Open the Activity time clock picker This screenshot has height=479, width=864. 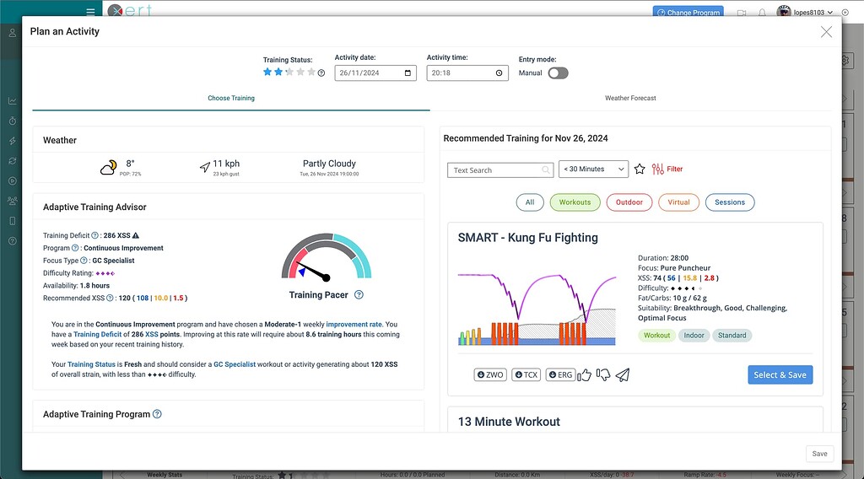point(499,73)
